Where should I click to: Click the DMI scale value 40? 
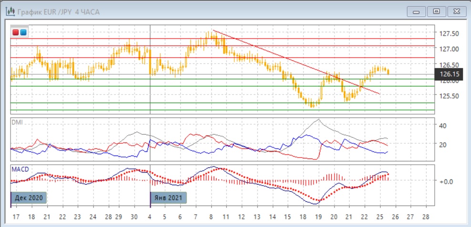click(442, 126)
